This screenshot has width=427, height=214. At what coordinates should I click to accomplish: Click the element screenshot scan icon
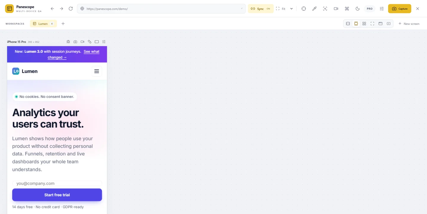point(325,9)
